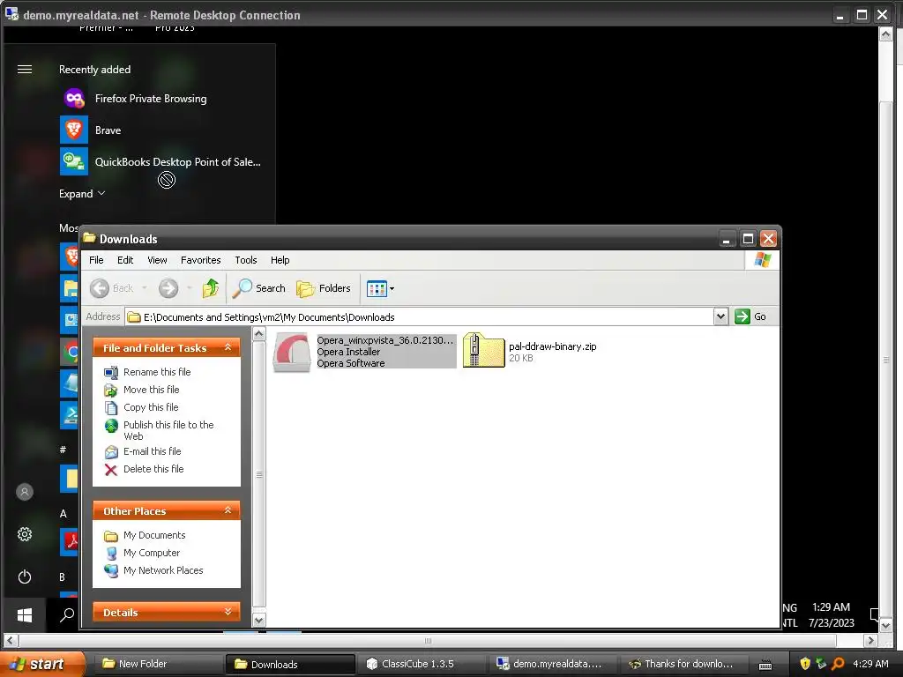Viewport: 903px width, 677px height.
Task: Open Settings gear in remote Start menu
Action: coord(24,534)
